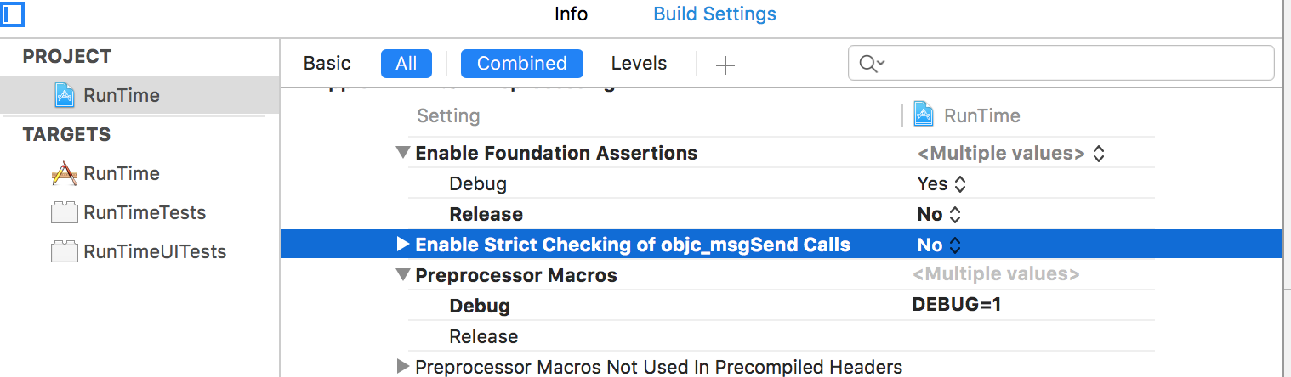
Task: Select the RunTime app target icon
Action: pyautogui.click(x=65, y=173)
